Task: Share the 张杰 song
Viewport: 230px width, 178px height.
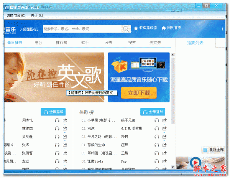Action: [x=65, y=145]
